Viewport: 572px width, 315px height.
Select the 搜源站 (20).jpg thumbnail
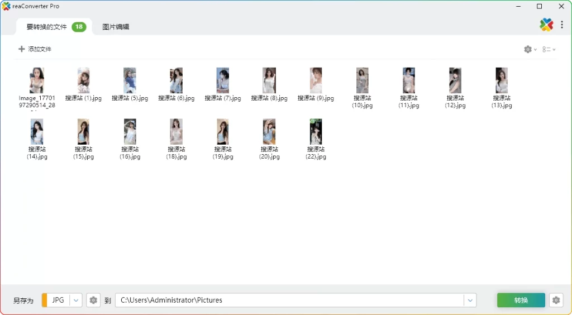click(269, 132)
